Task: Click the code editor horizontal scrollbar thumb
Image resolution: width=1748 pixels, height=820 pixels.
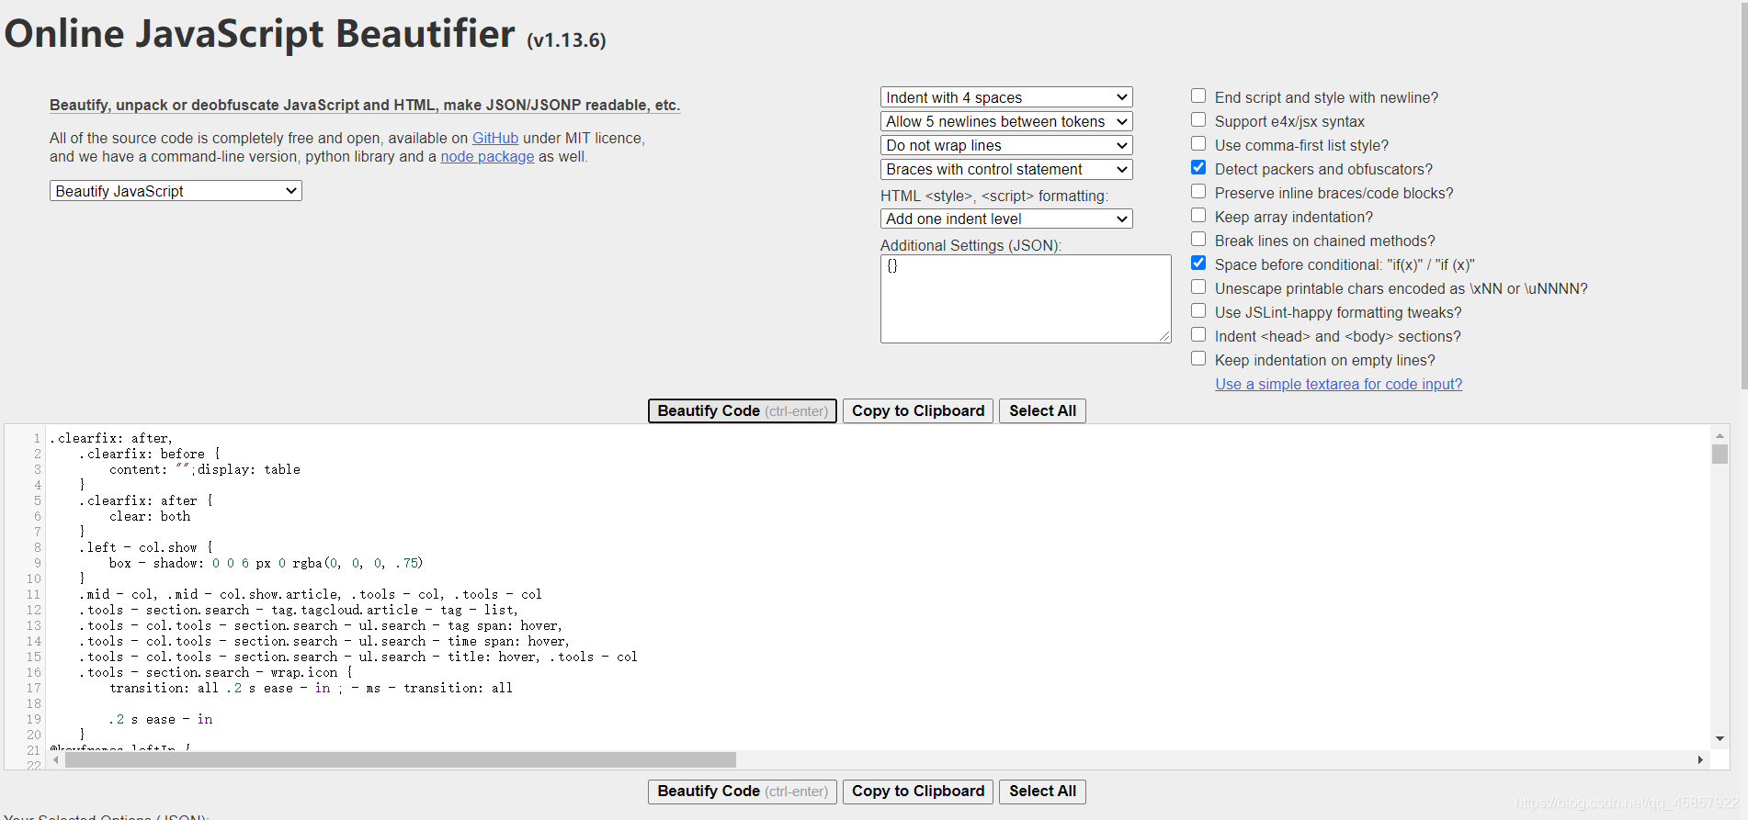Action: [401, 759]
